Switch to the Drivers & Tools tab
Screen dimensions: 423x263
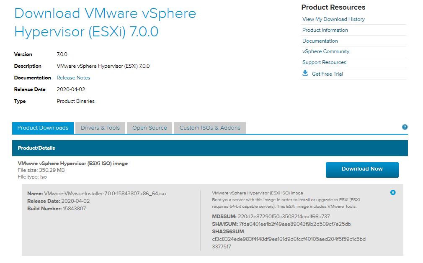(x=100, y=128)
